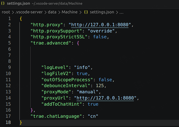Click the "http.proxySupport" key

tap(56, 31)
